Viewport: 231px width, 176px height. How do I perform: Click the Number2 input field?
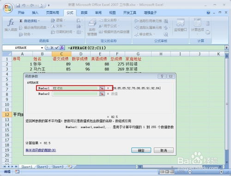tap(75, 94)
